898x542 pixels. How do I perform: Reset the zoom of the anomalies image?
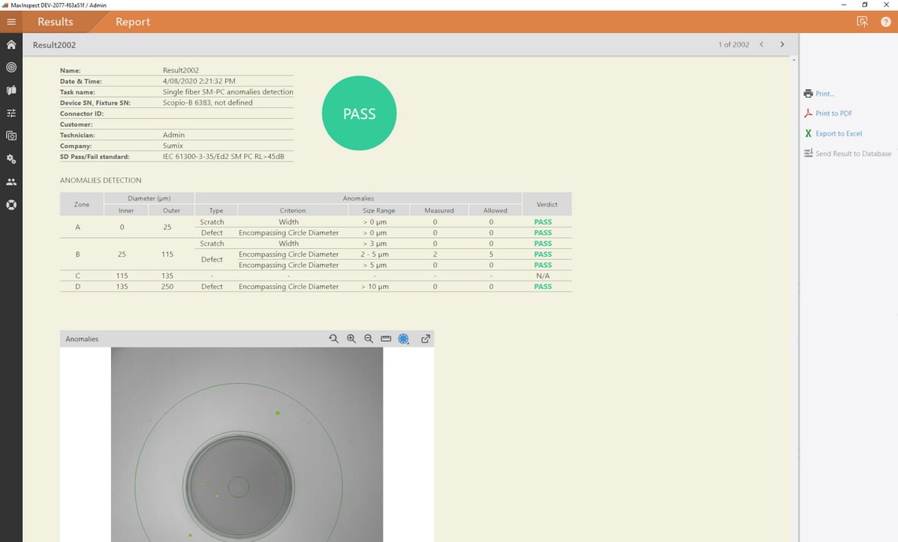click(x=334, y=340)
